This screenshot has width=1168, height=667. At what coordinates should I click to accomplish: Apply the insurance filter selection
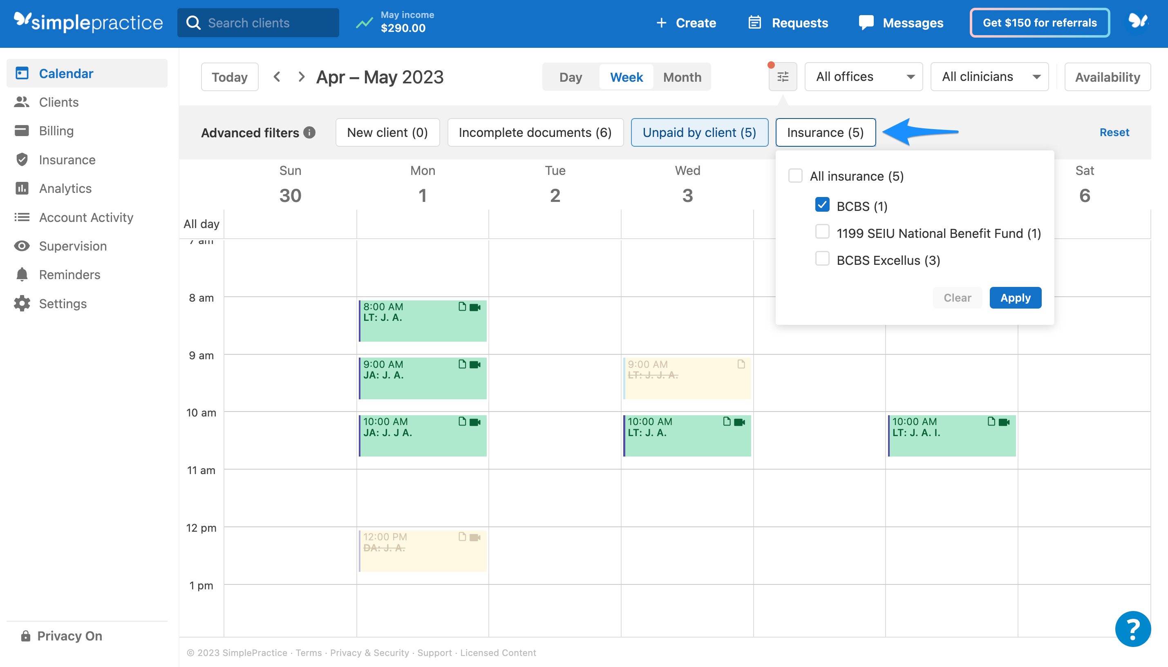[1015, 298]
